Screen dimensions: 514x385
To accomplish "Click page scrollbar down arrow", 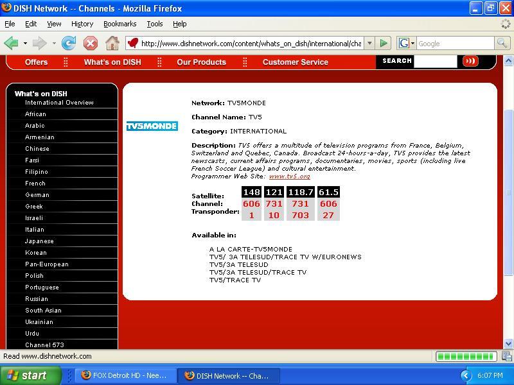I will point(508,344).
